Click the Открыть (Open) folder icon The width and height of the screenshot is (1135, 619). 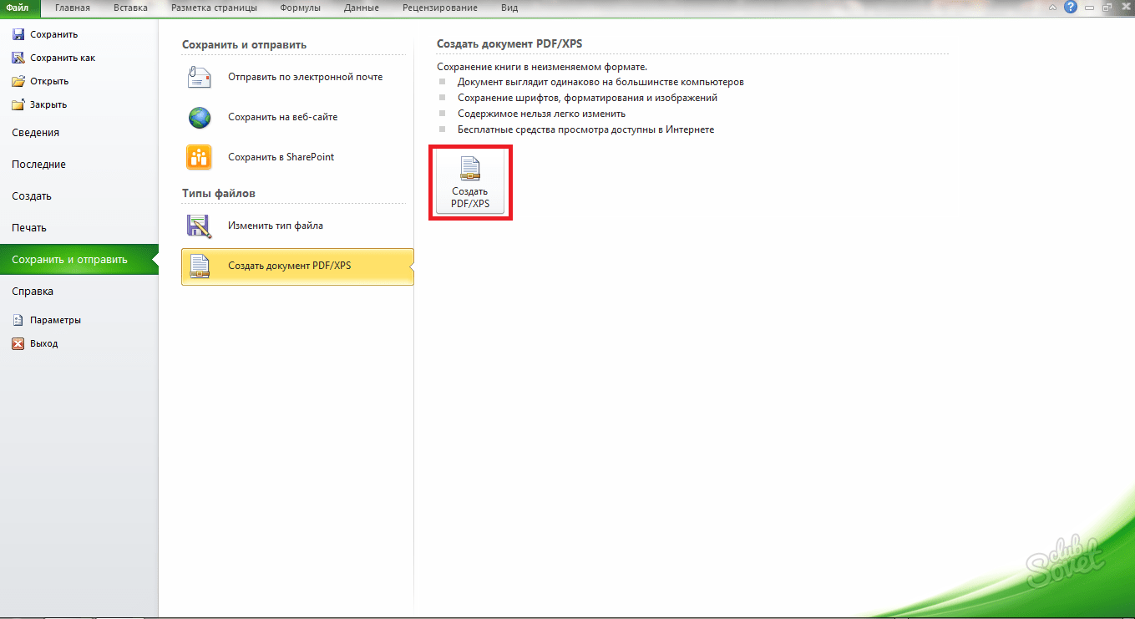click(x=18, y=81)
